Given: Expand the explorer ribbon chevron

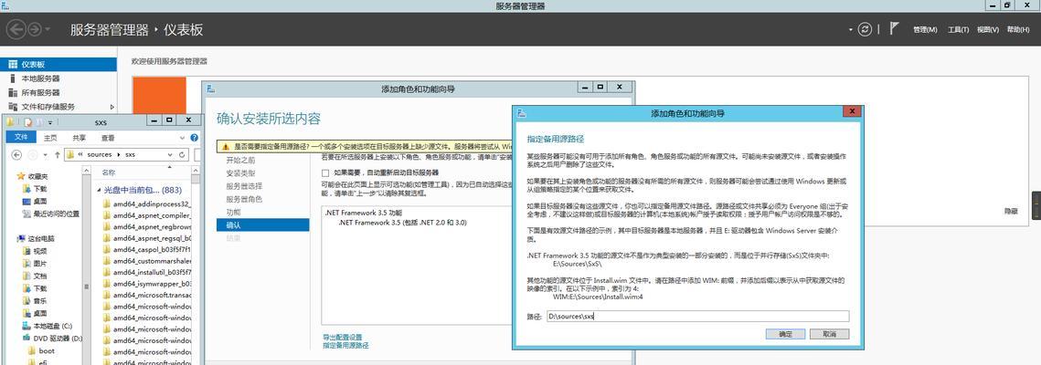Looking at the screenshot, I should tap(184, 138).
